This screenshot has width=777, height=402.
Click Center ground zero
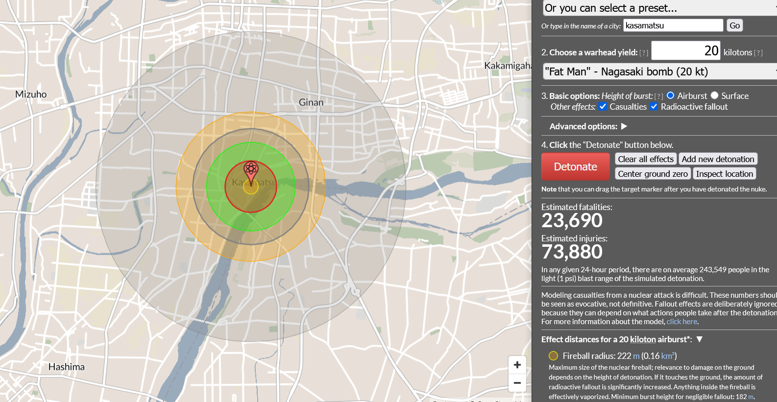tap(653, 174)
